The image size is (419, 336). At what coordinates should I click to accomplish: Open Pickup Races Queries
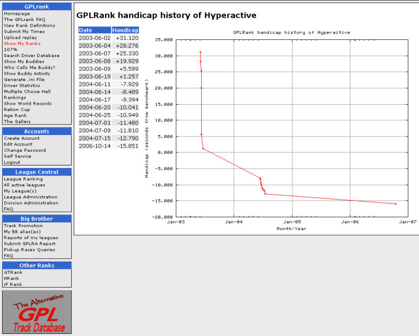[x=29, y=250]
